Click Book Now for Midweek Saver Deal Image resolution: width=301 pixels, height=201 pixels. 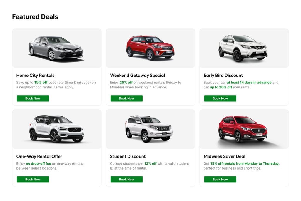tap(220, 179)
